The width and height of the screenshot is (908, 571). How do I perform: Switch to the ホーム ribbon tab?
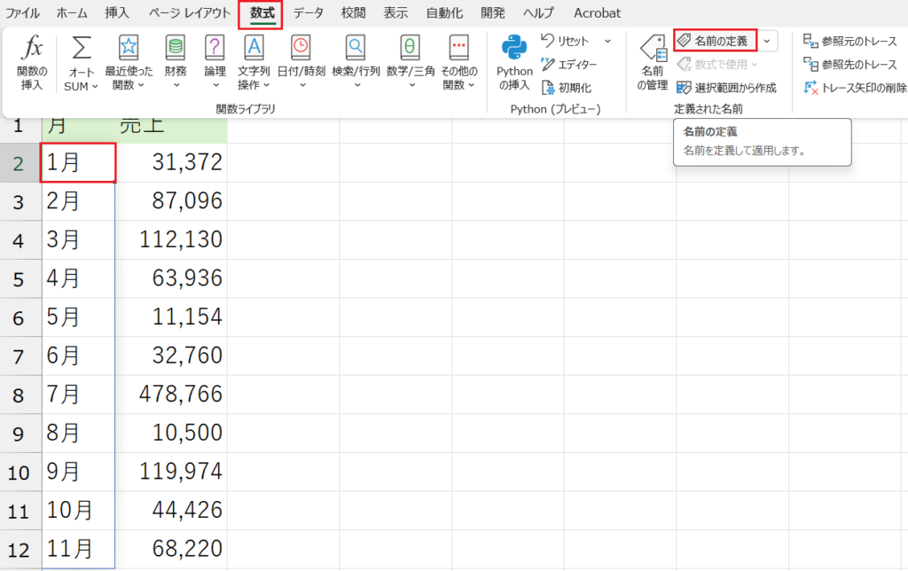pyautogui.click(x=70, y=12)
